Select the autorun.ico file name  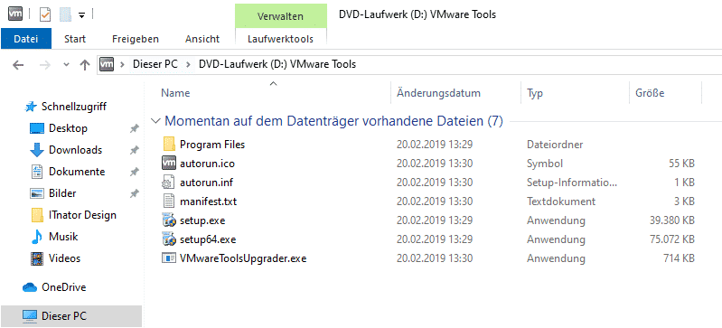pyautogui.click(x=208, y=164)
